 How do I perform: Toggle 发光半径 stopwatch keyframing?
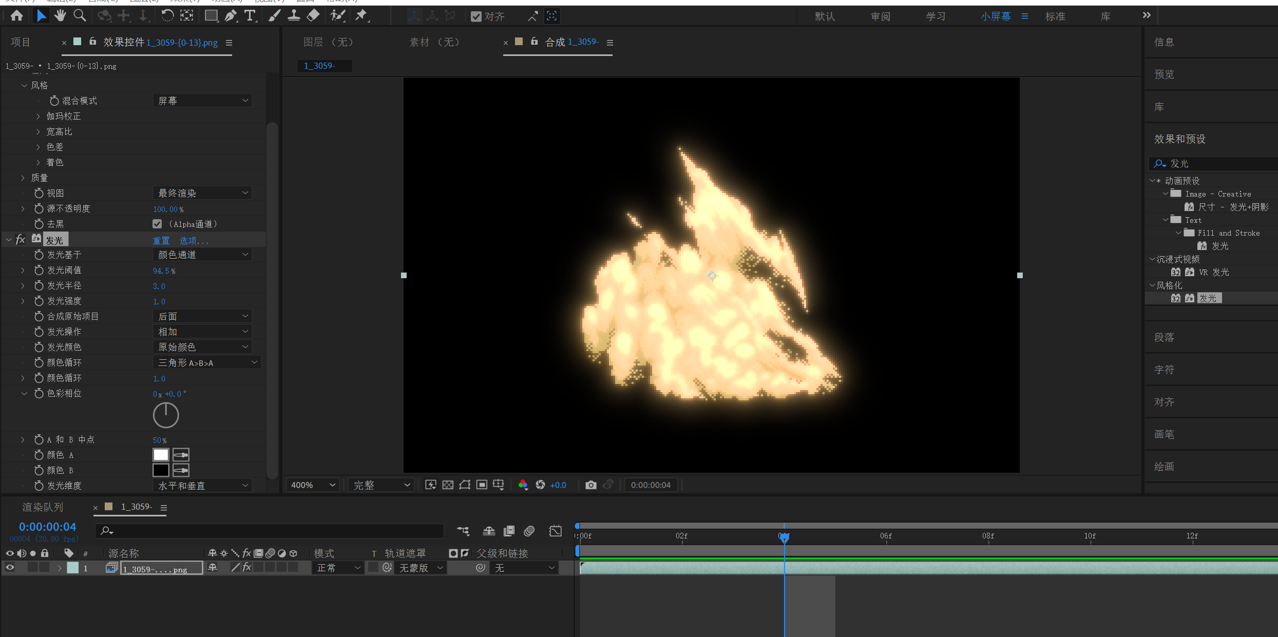click(39, 285)
